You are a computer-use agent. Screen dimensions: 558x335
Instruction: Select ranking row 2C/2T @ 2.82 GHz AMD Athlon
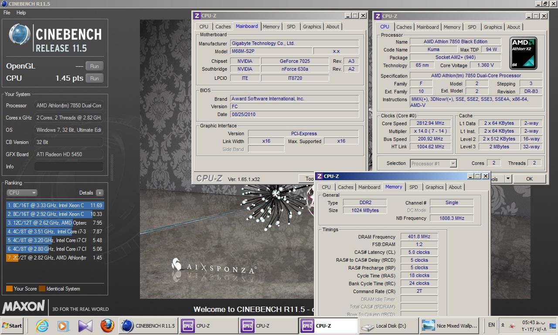click(x=55, y=258)
